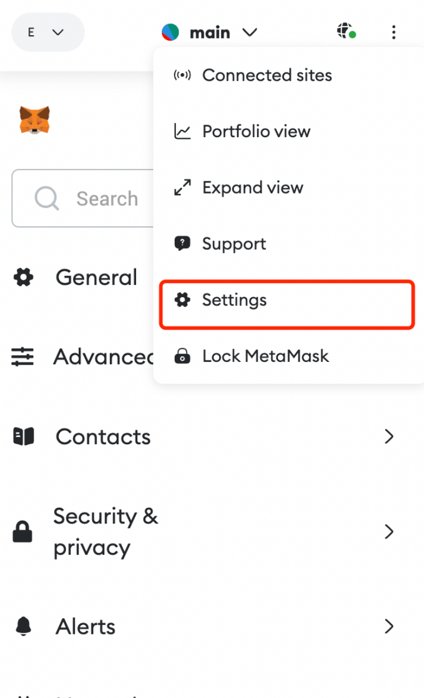
Task: Choose Portfolio view menu item
Action: [288, 132]
